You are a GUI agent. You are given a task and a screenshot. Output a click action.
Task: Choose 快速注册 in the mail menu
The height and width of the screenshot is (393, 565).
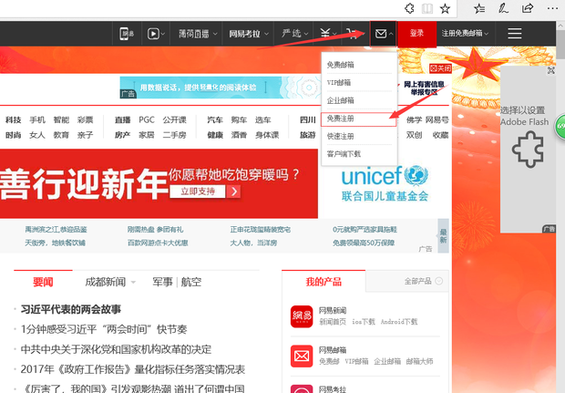[340, 136]
